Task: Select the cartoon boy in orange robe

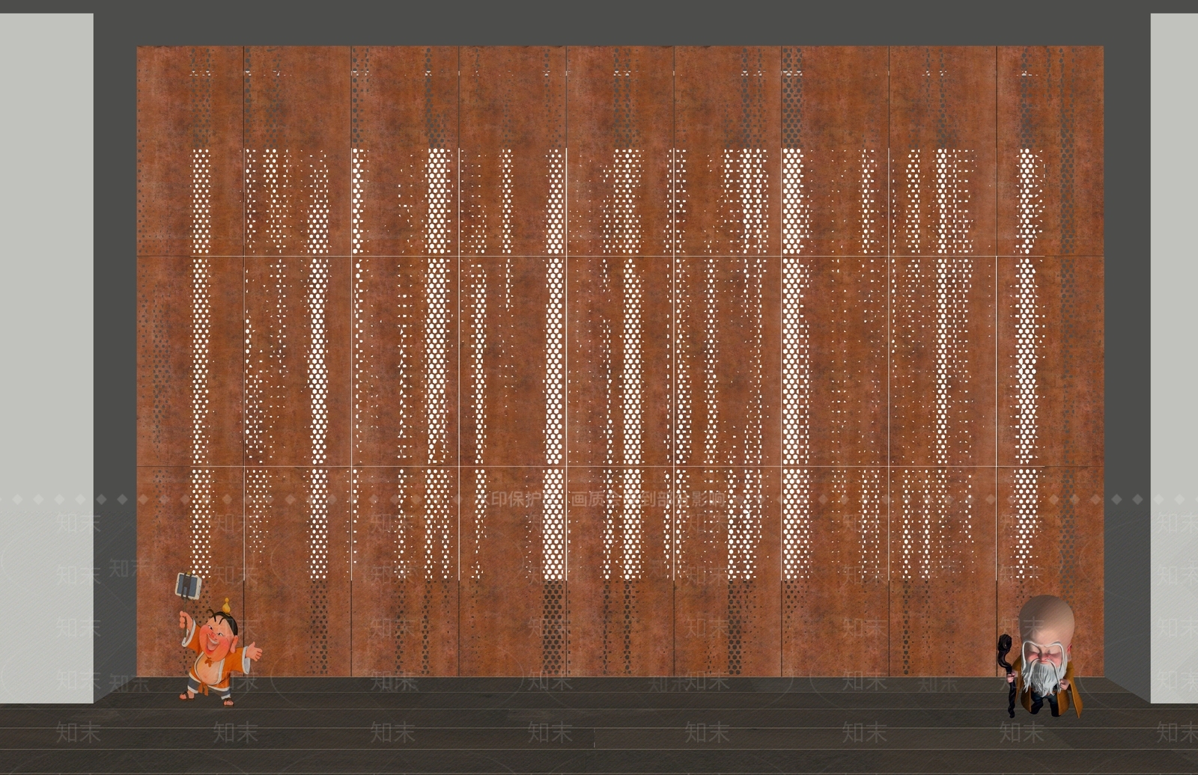Action: click(x=219, y=651)
